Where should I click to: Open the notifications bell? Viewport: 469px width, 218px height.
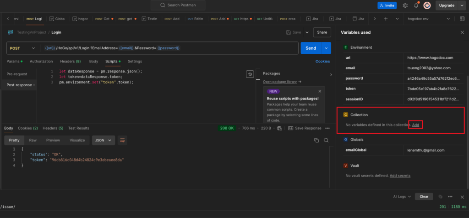416,5
